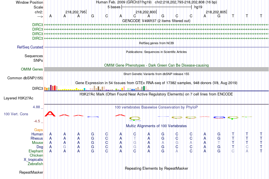Click the DIRC3 GTEx track label

(x=38, y=89)
